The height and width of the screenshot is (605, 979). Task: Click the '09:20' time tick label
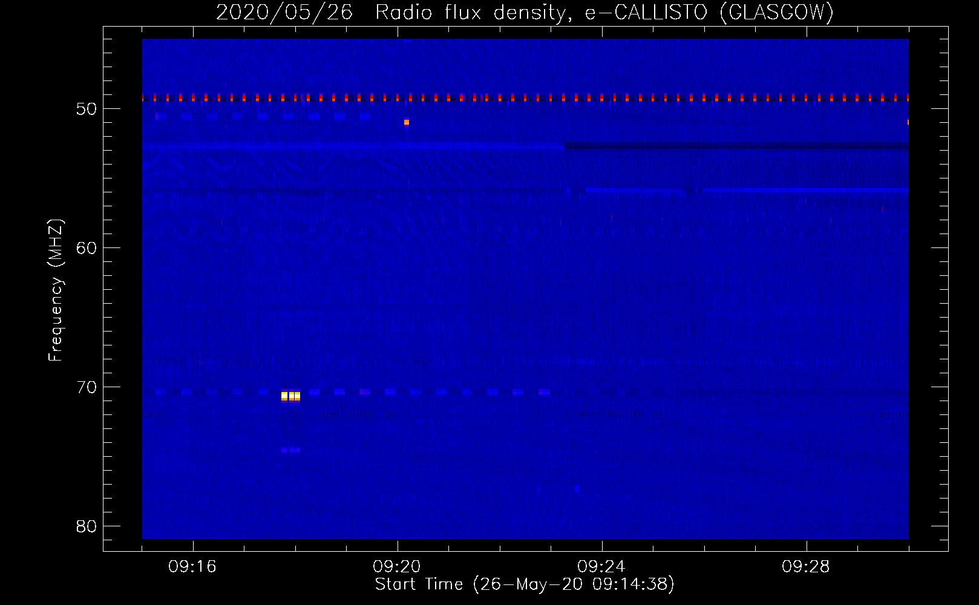[x=397, y=567]
